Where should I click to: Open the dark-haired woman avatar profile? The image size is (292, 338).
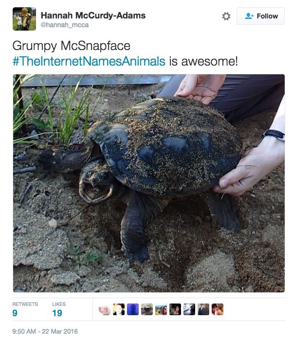pos(175,309)
